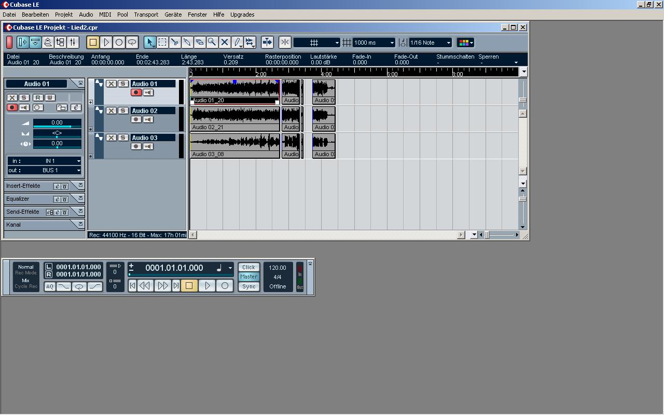Click the snap to zero crossing icon
Viewport: 664px width, 415px height.
285,43
